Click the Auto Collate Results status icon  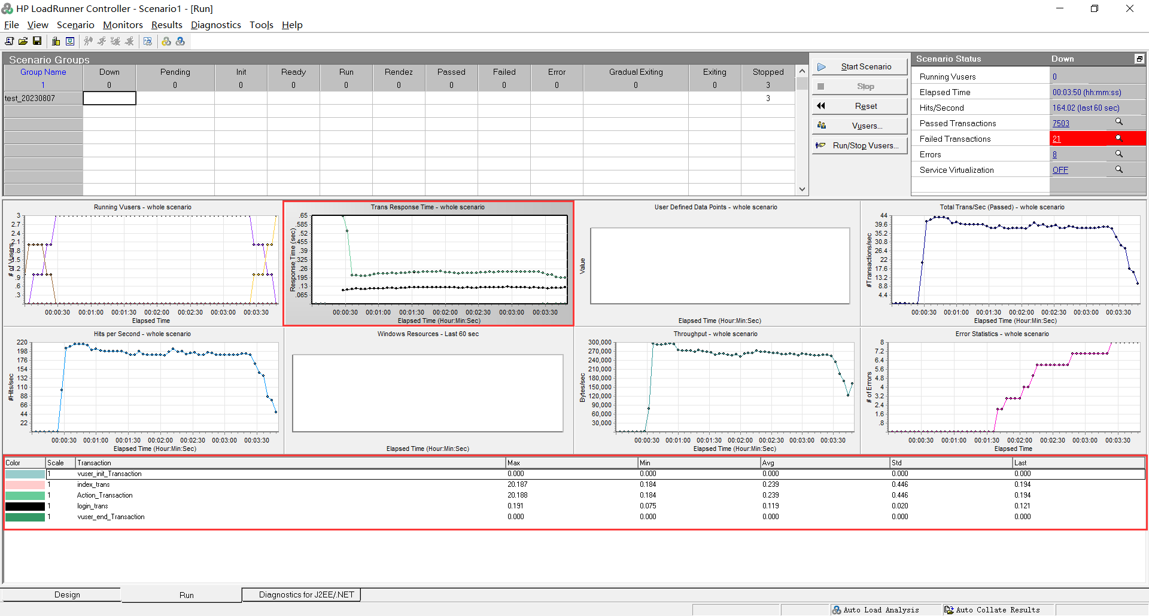(x=949, y=610)
